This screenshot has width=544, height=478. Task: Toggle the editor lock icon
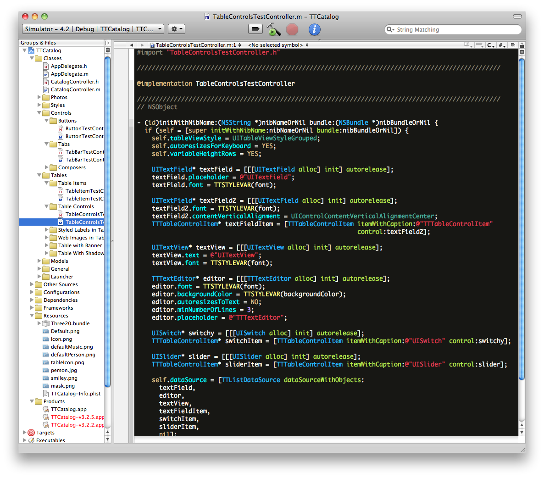click(522, 45)
